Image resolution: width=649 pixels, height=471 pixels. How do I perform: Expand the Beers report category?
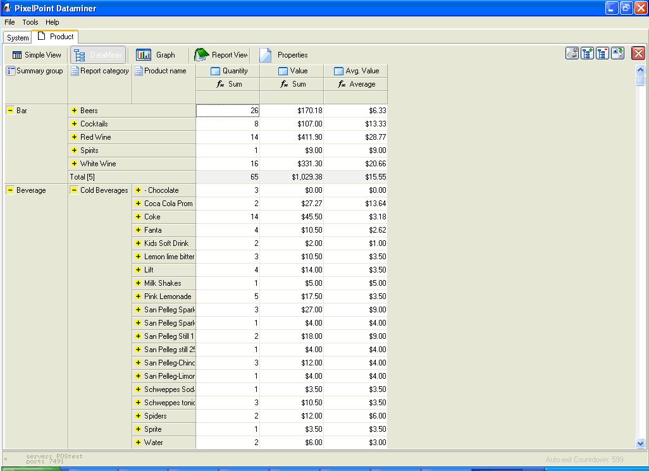(x=74, y=111)
